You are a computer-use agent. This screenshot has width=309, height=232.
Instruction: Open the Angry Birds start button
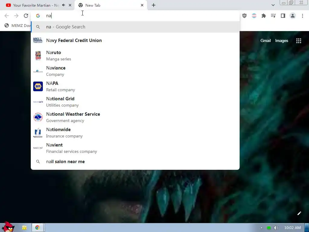pos(8,227)
